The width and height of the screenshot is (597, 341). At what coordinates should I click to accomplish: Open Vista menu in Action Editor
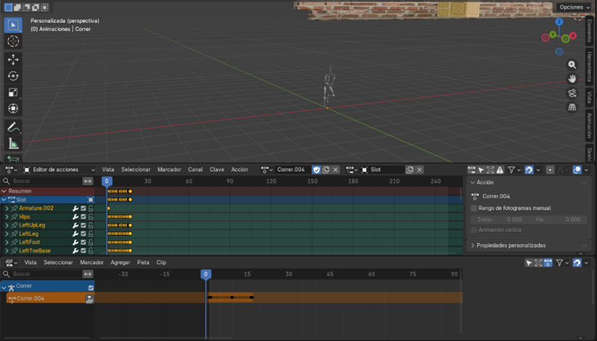coord(107,170)
